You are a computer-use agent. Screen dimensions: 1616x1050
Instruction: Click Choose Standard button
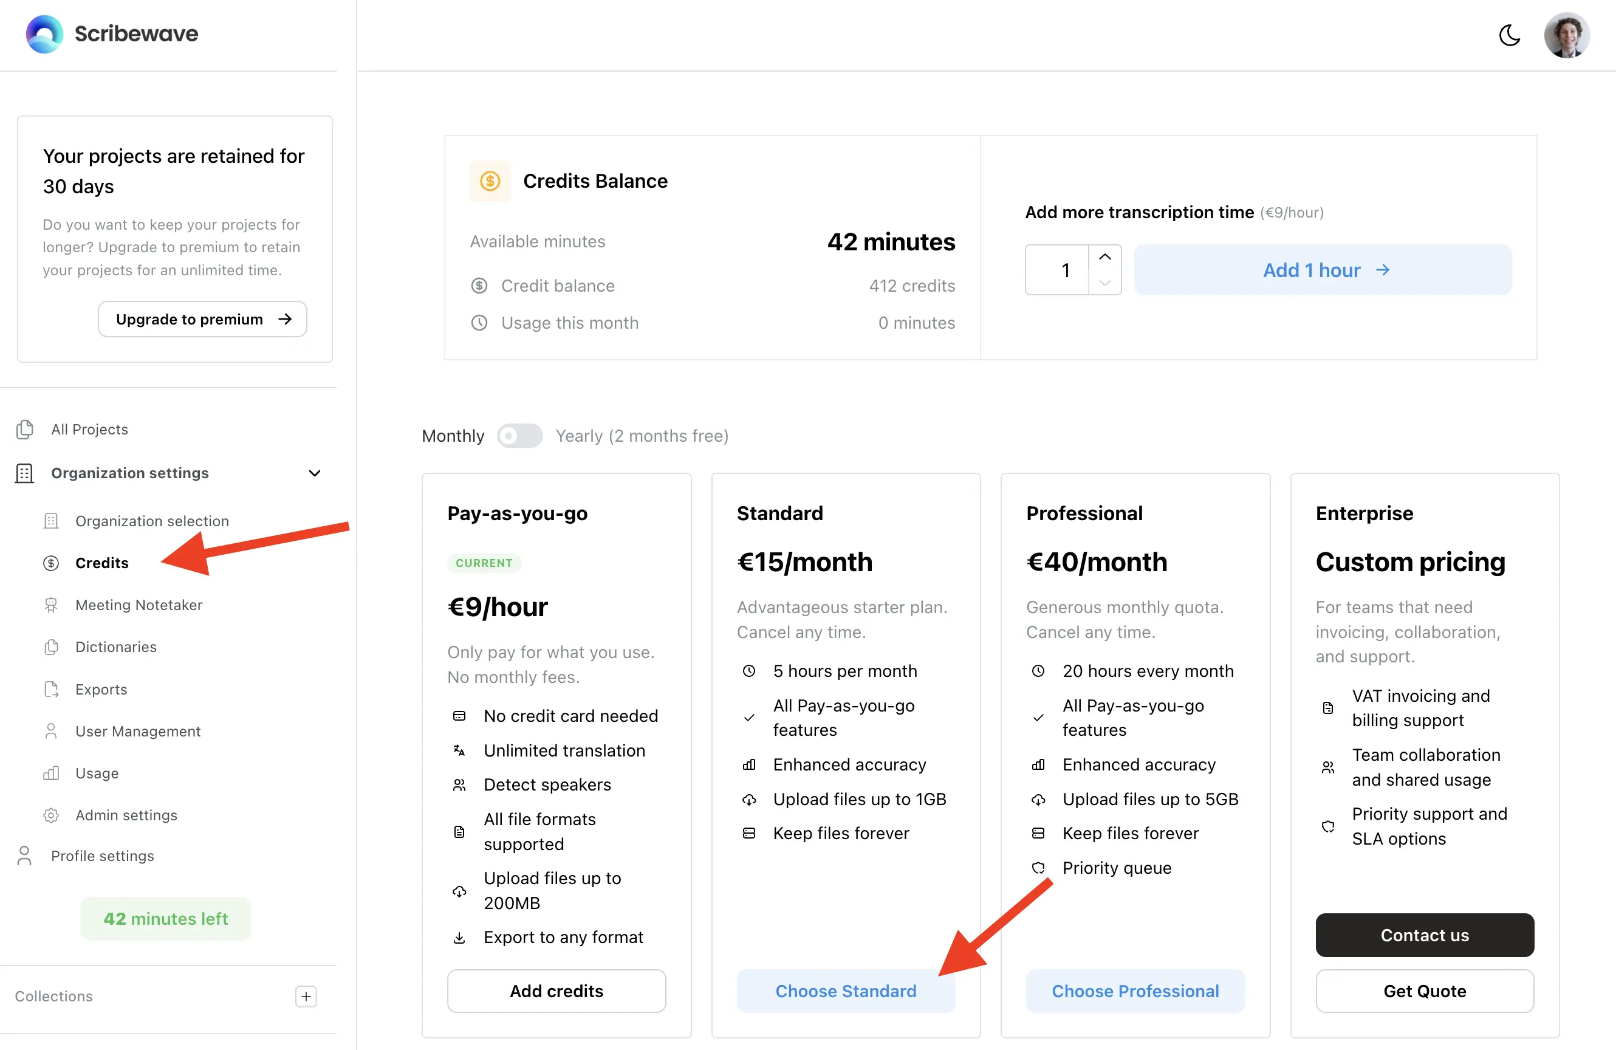[x=845, y=991]
